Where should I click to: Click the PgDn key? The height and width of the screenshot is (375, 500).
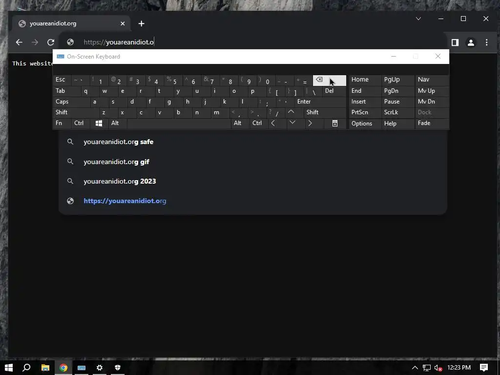click(x=397, y=91)
